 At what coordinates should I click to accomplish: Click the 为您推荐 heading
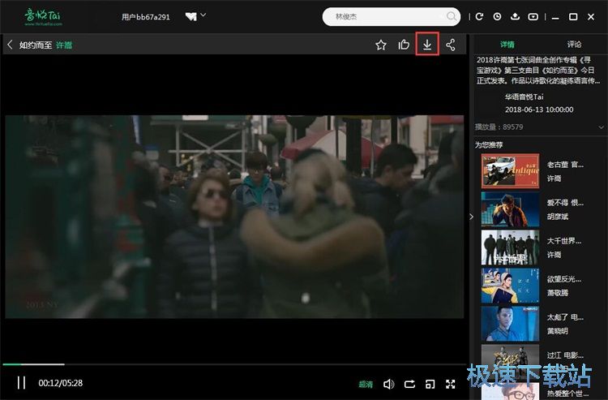489,144
